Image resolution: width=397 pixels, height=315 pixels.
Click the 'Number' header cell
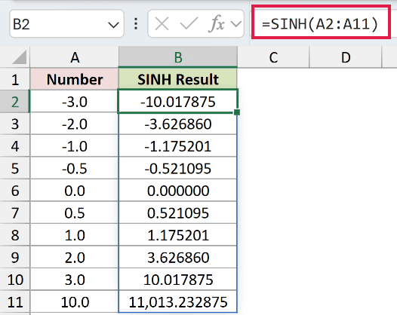click(x=74, y=79)
